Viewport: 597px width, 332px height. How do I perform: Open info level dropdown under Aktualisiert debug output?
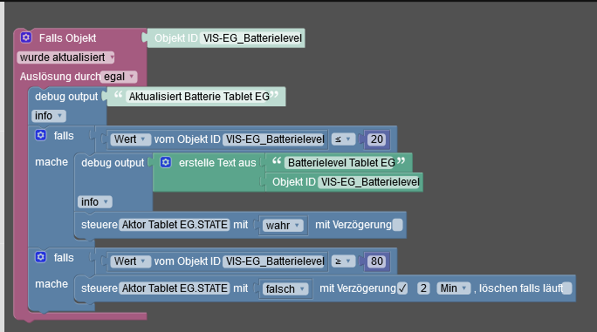(x=49, y=116)
